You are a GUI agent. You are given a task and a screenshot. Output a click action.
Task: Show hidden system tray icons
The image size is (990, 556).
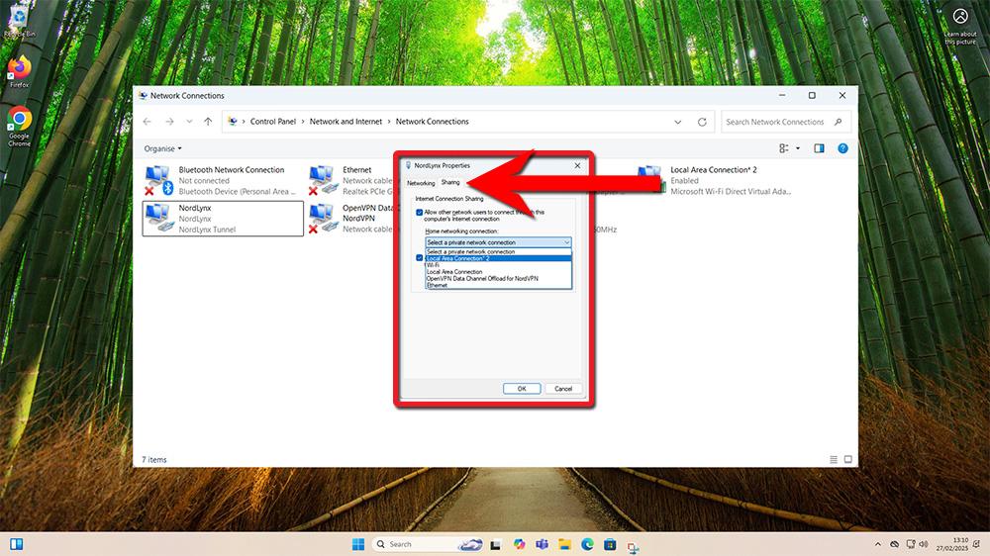pos(877,544)
